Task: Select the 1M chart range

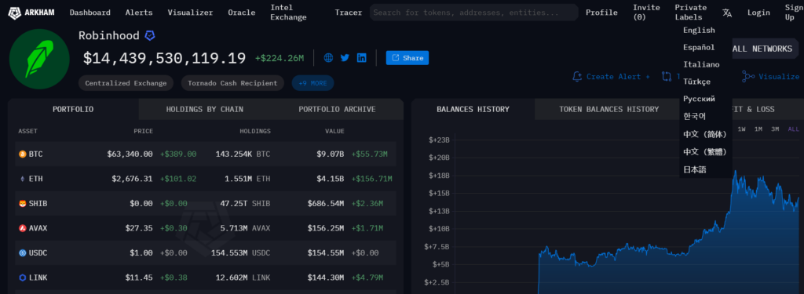Action: pyautogui.click(x=758, y=129)
